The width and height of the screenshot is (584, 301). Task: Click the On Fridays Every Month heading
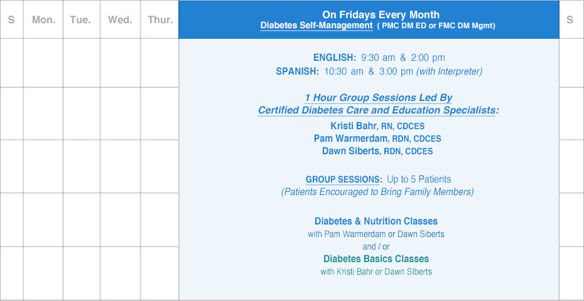click(381, 15)
